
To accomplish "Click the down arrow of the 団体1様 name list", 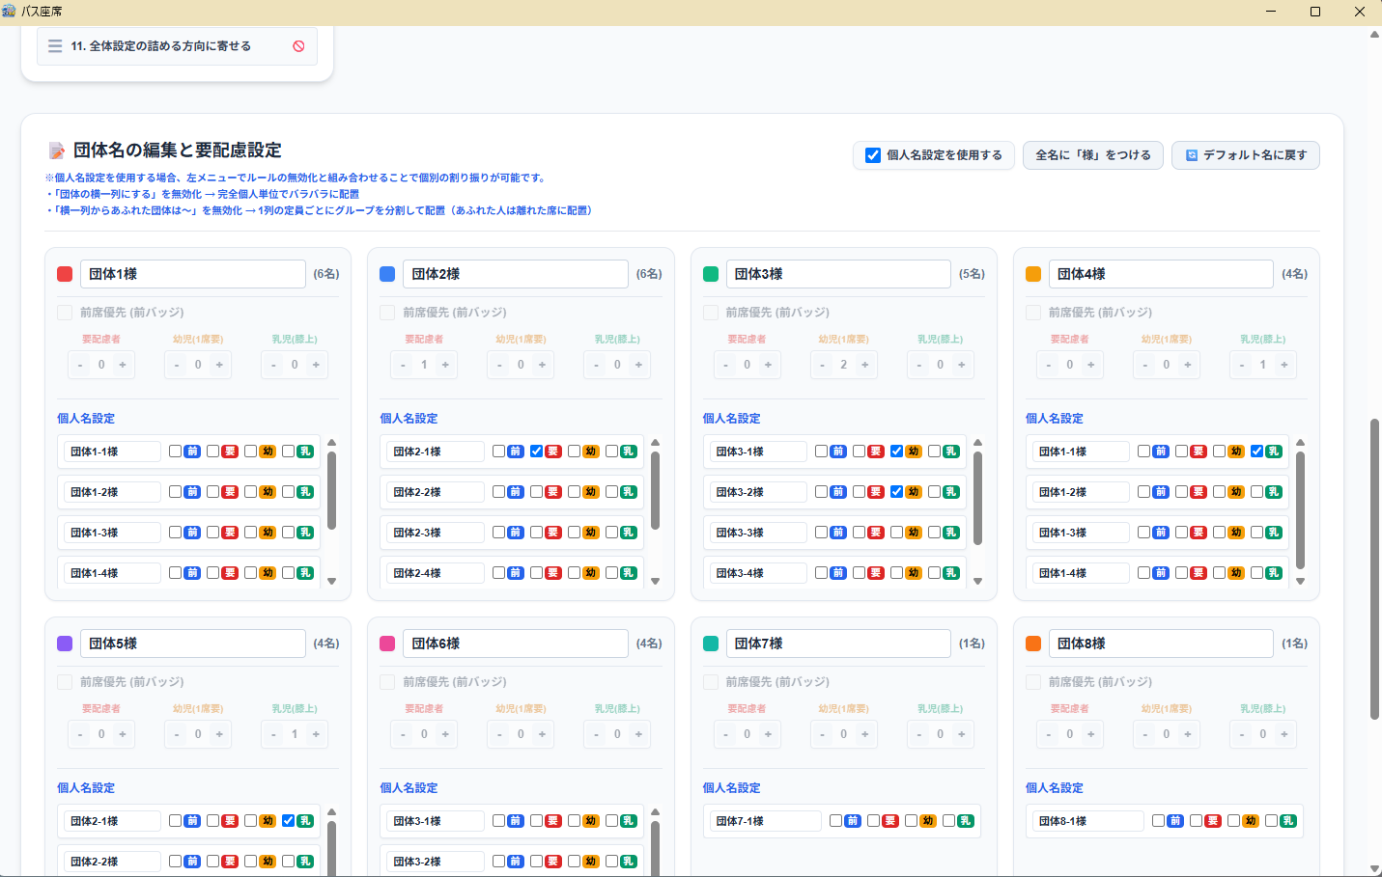I will click(332, 581).
